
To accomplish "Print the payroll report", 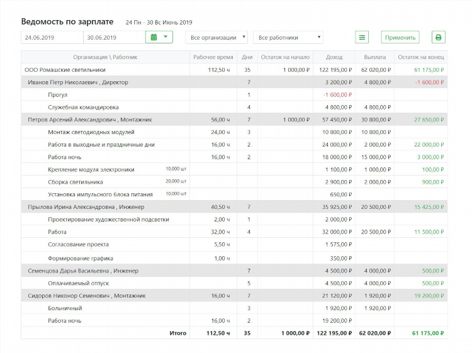I will pyautogui.click(x=438, y=37).
